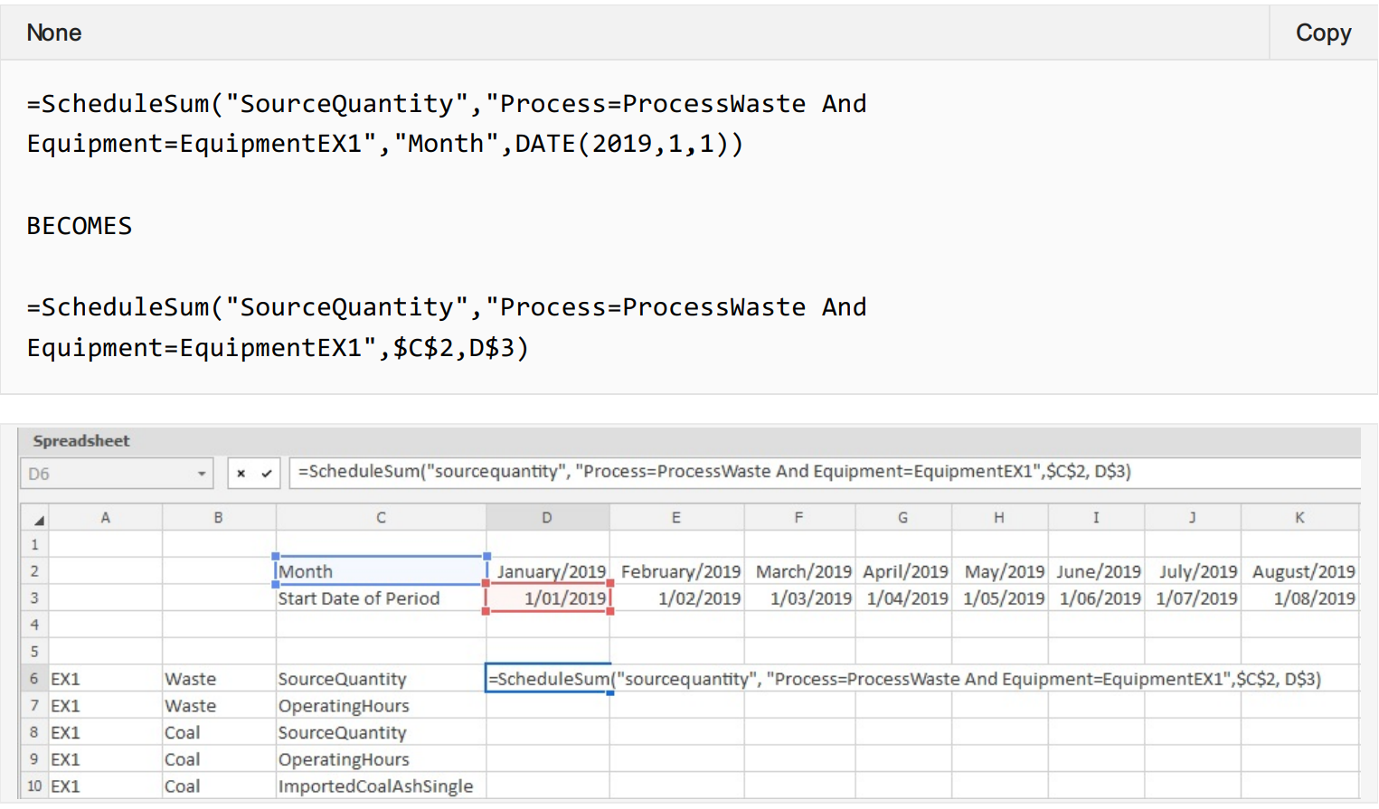The image size is (1379, 809).
Task: Select the Waste cell in row 6
Action: point(218,679)
